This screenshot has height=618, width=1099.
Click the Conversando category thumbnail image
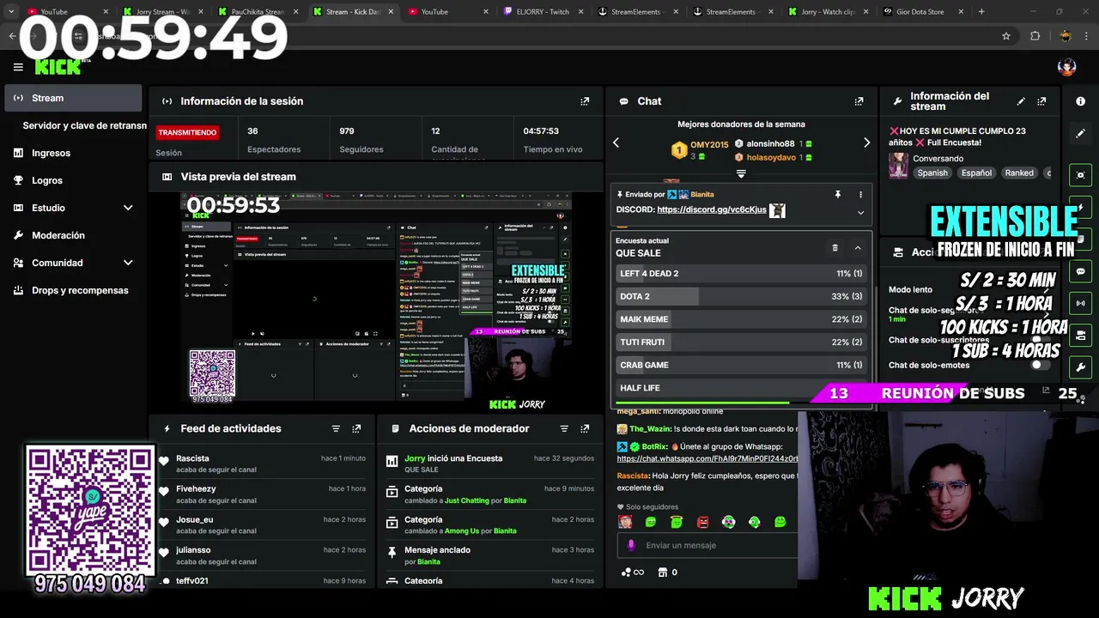898,166
